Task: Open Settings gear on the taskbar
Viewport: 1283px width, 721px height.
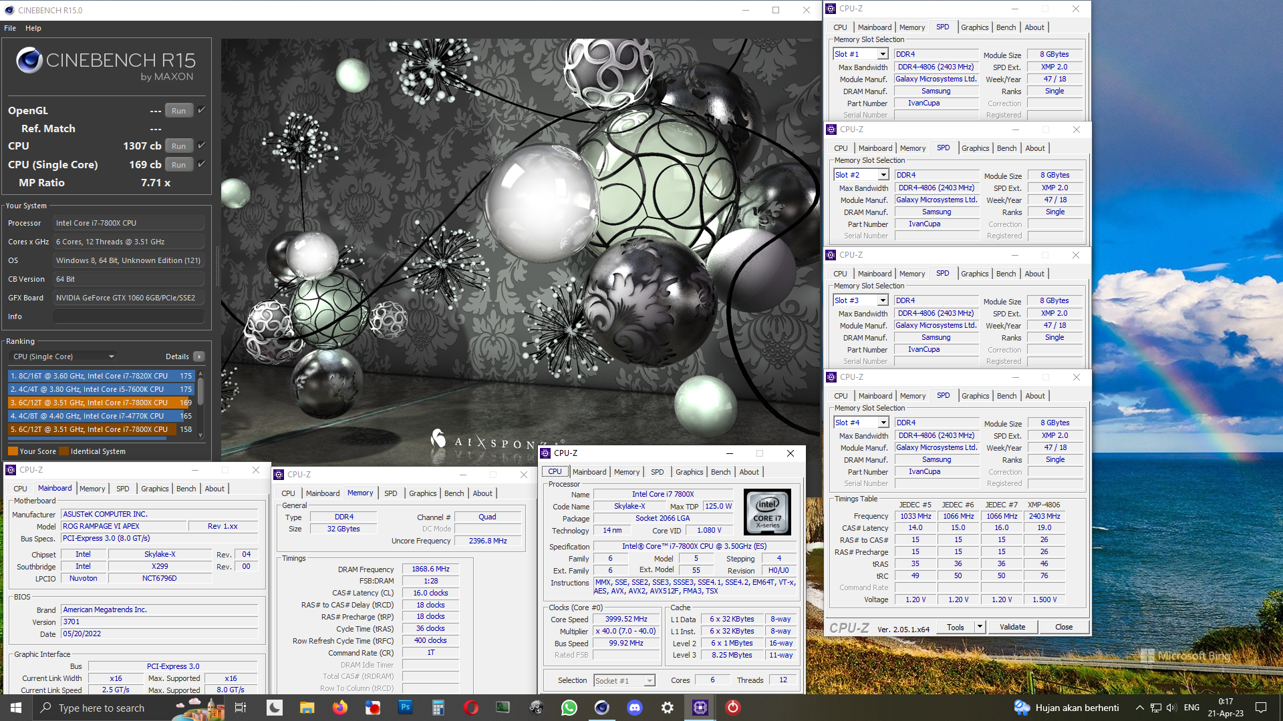Action: click(667, 708)
